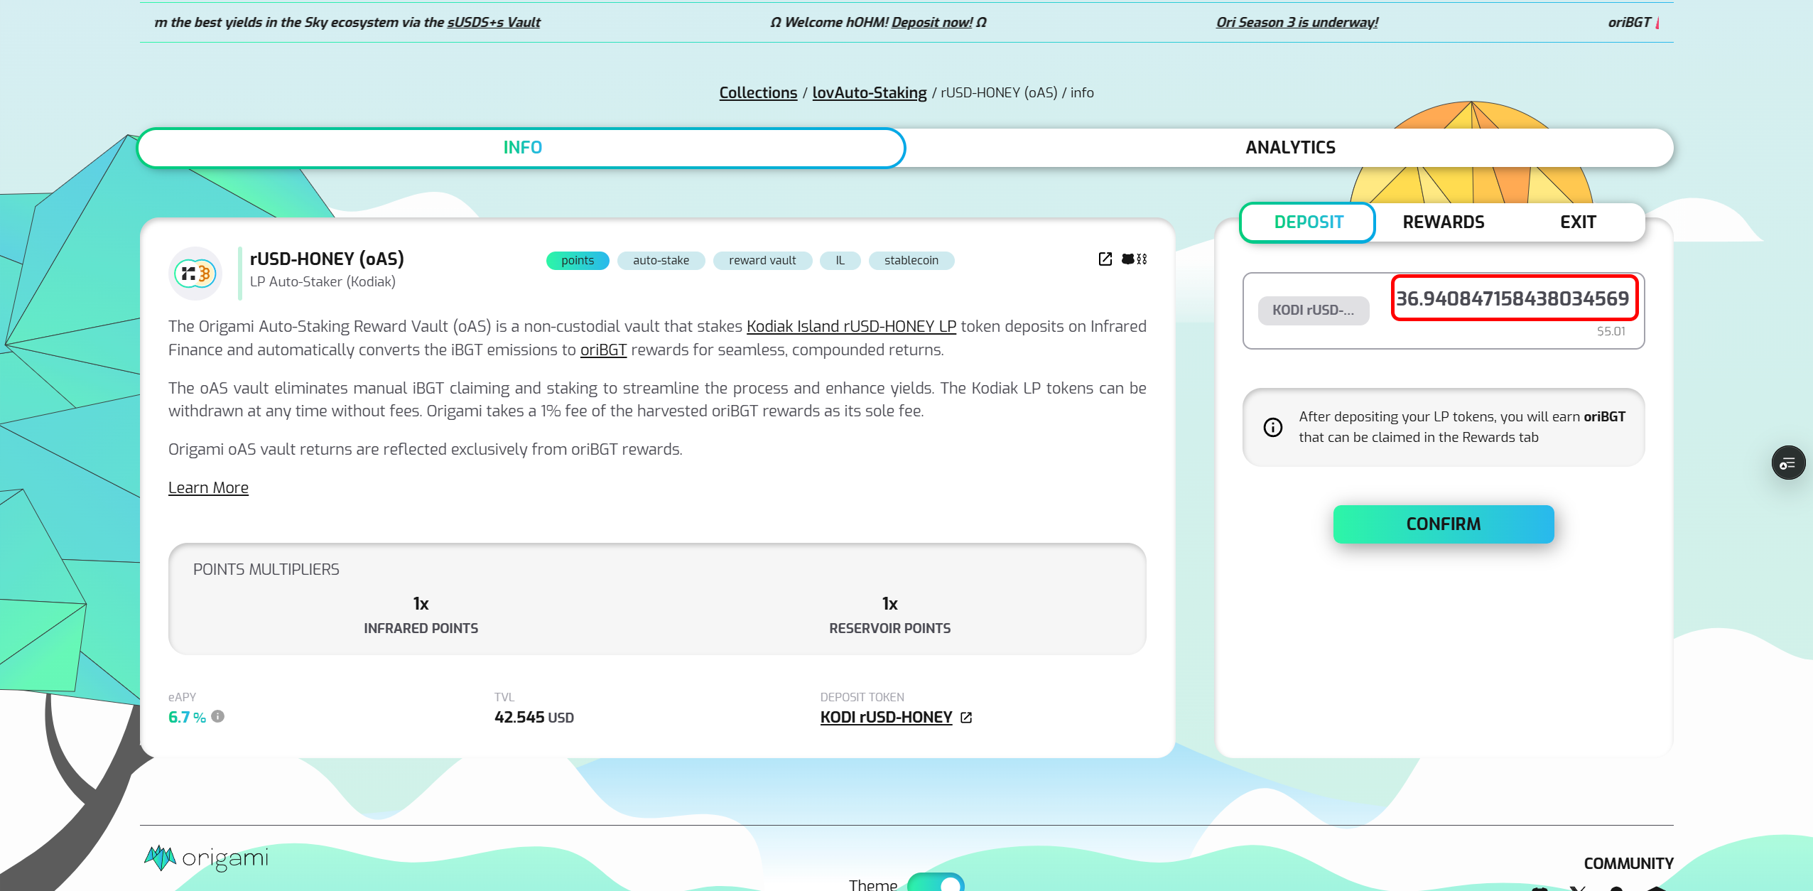Open the KODI rUSD-HONEY external link icon
Image resolution: width=1813 pixels, height=891 pixels.
(x=966, y=718)
